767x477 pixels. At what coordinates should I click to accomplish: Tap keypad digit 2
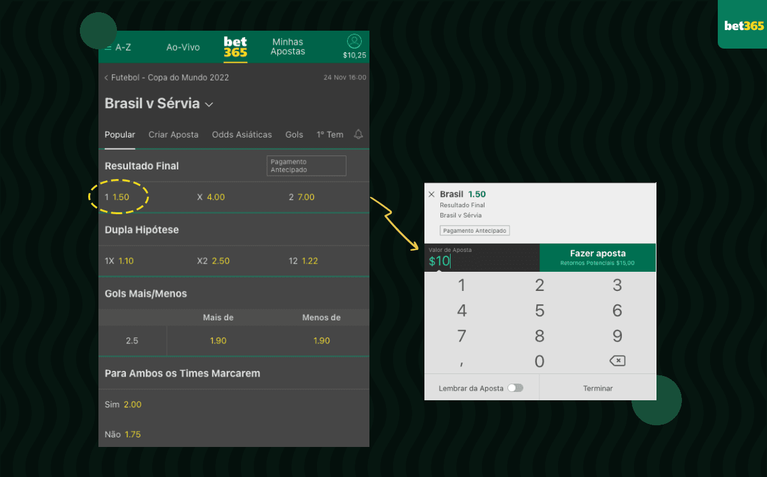click(539, 285)
